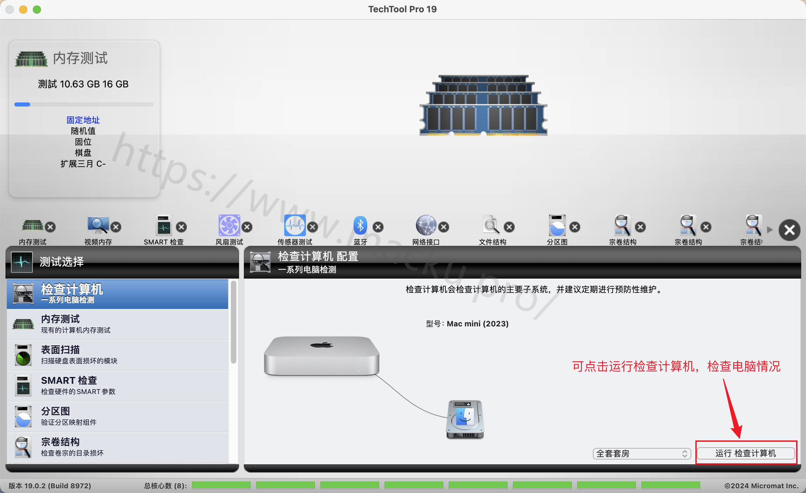Select 内存测试 in test list
Image resolution: width=806 pixels, height=493 pixels.
click(117, 324)
